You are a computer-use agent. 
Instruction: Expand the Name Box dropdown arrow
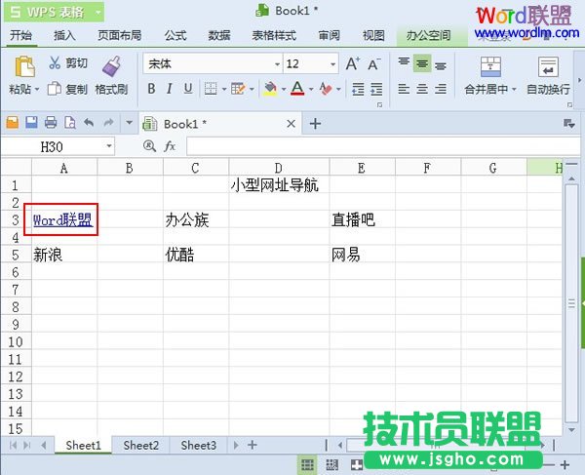(107, 145)
